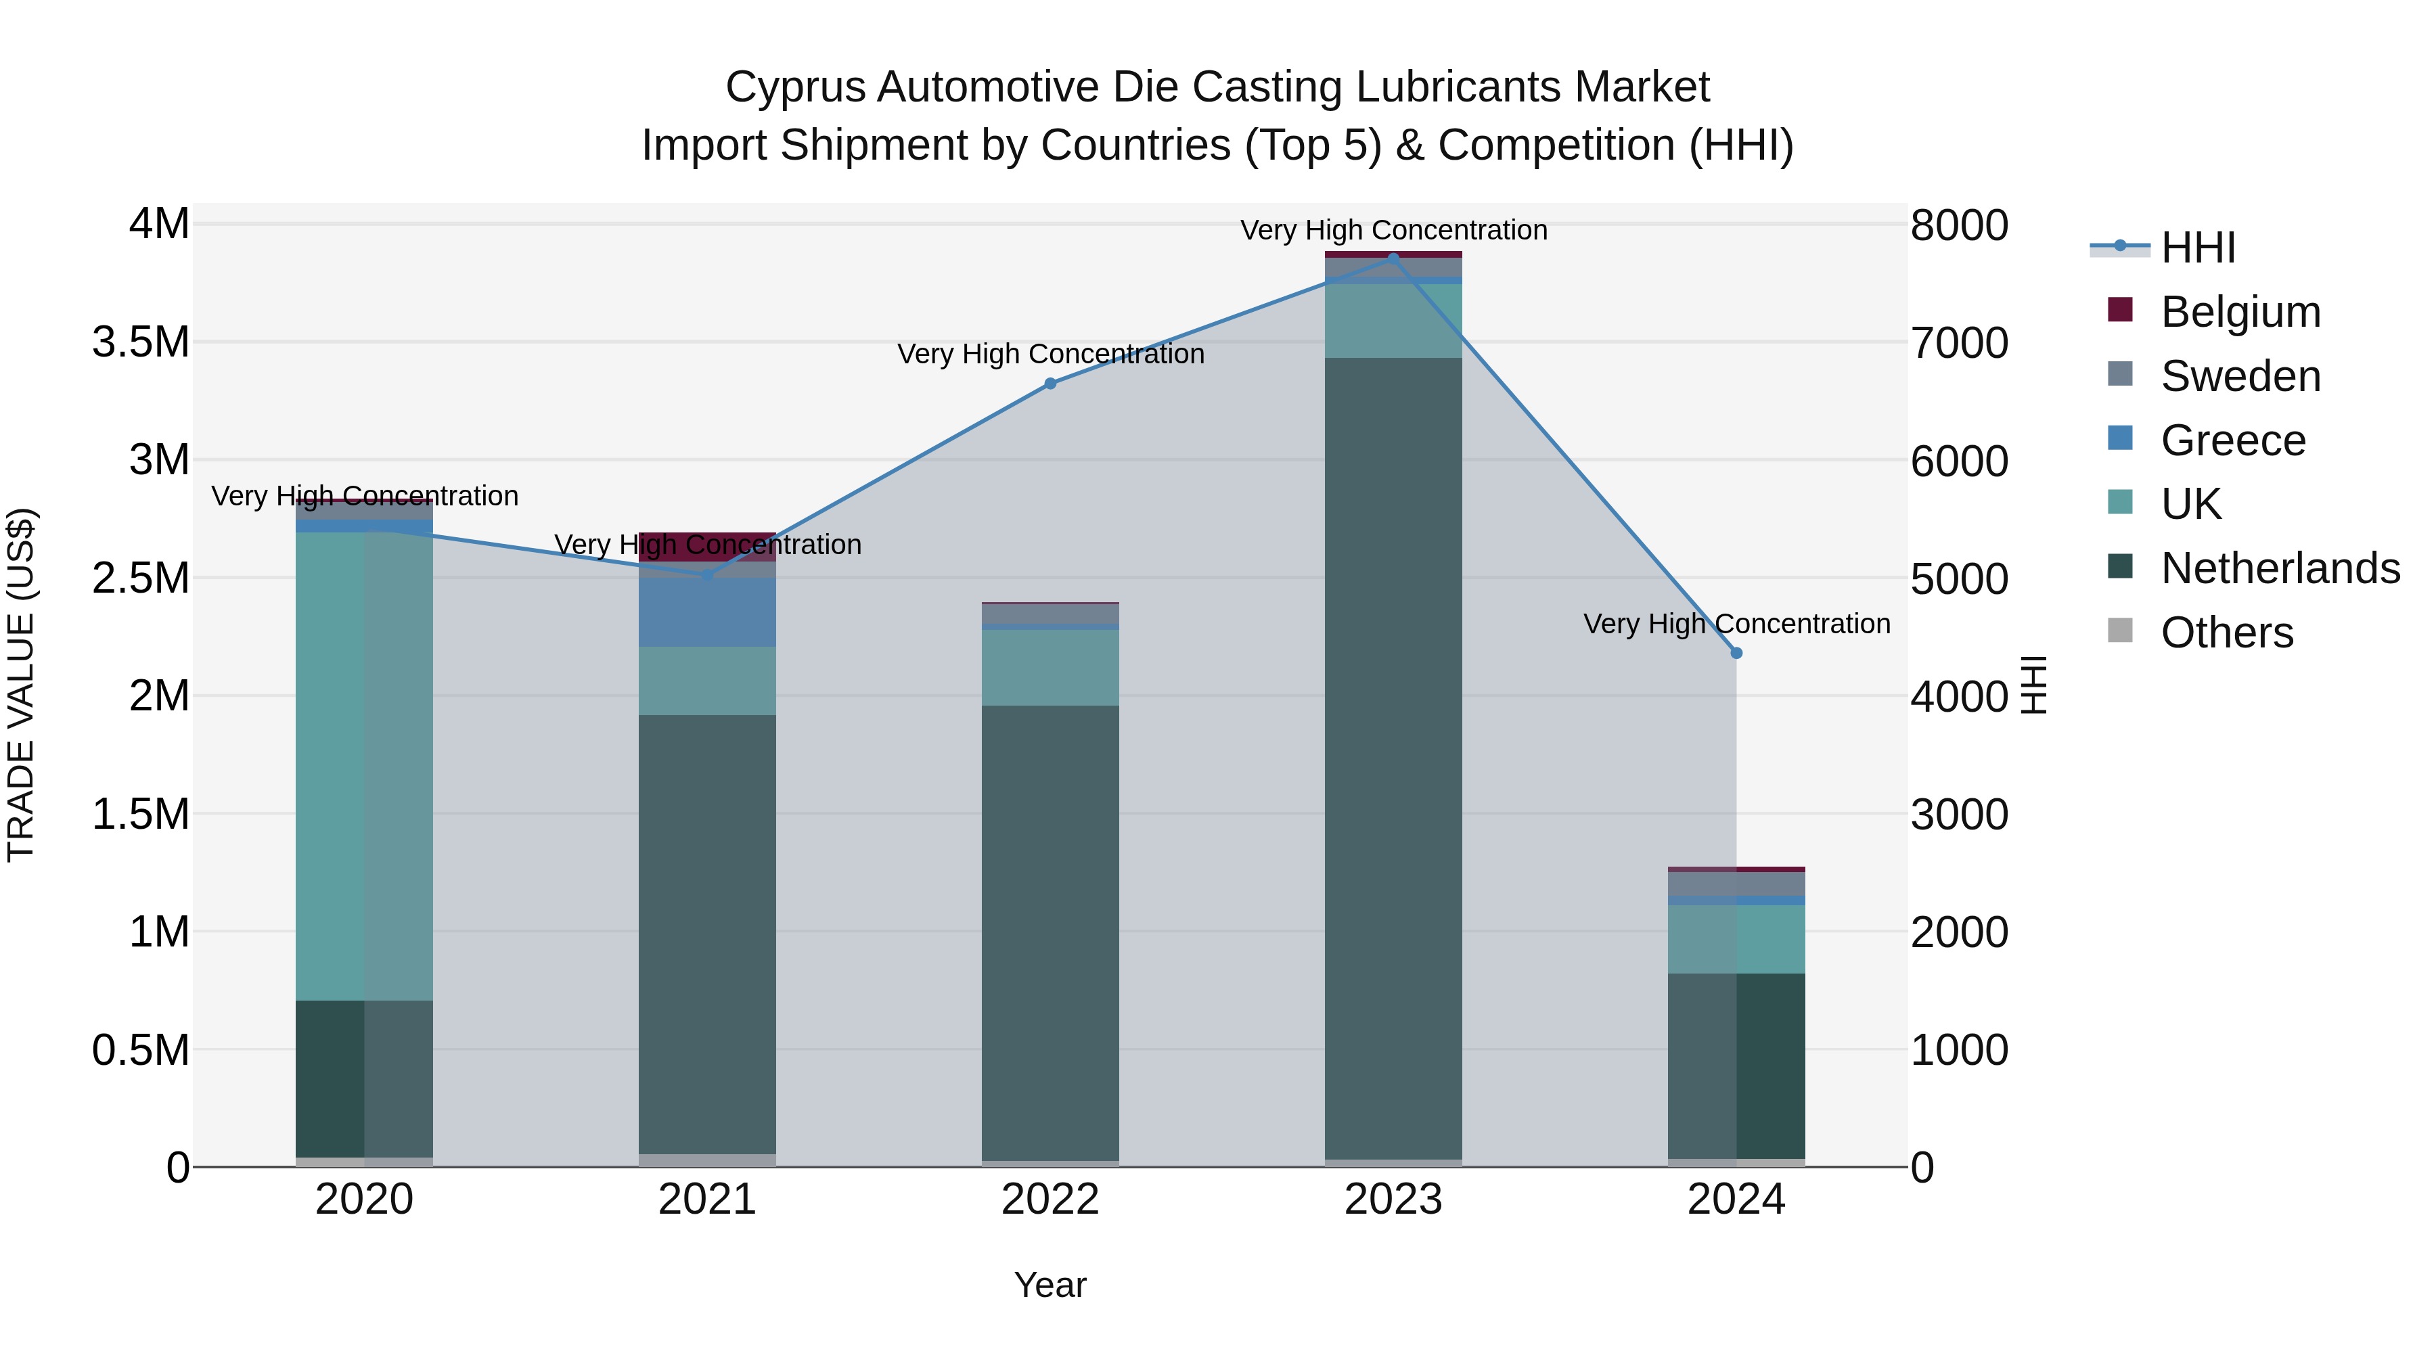Select the UK bar segment for 2020
Viewport: 2436px width, 1370px height.
pos(364,767)
